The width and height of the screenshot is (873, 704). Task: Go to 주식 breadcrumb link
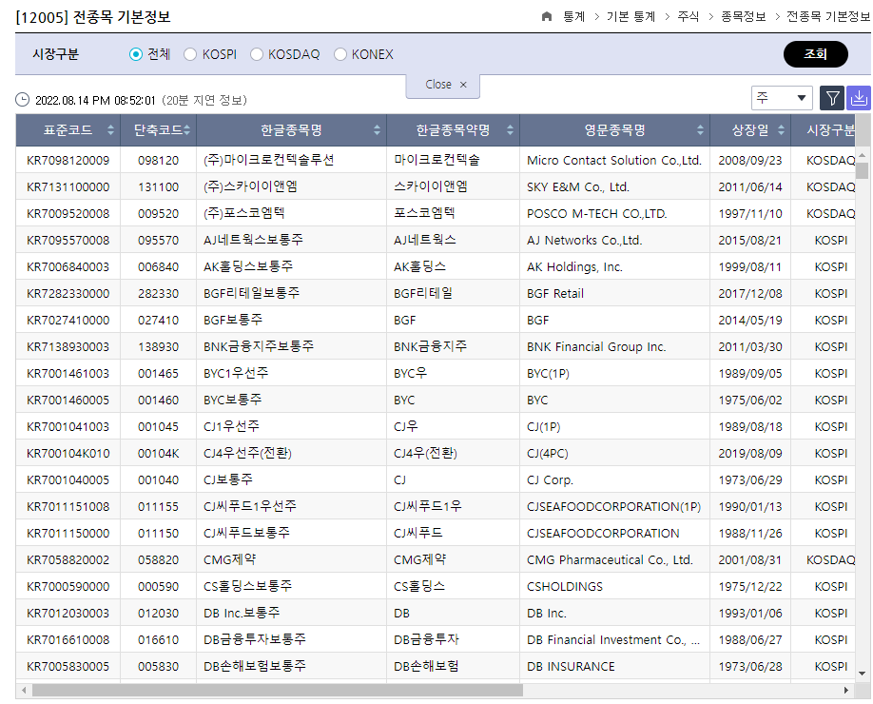(689, 17)
